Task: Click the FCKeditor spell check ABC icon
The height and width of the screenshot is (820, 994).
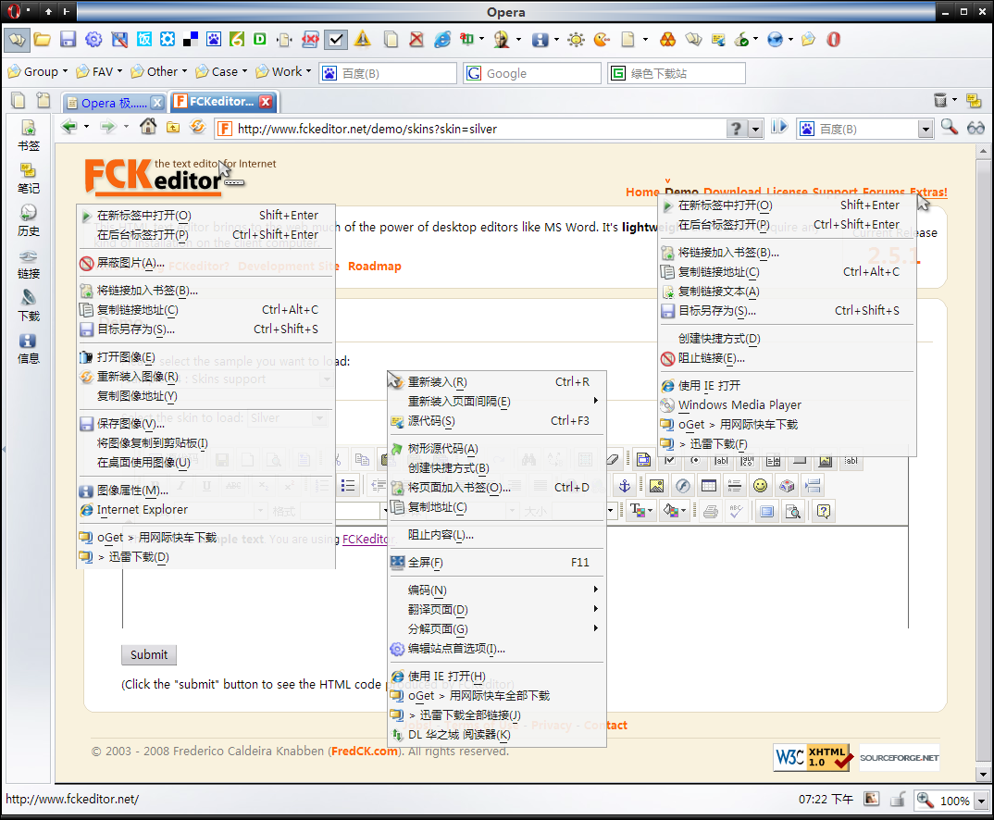Action: click(736, 512)
